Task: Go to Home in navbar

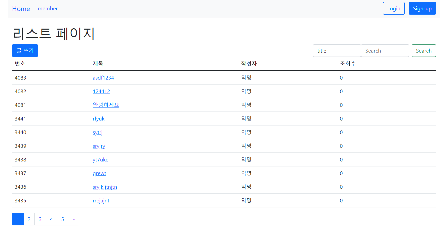Action: [21, 9]
